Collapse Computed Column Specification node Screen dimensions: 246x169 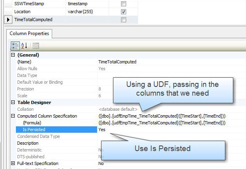coord(13,116)
